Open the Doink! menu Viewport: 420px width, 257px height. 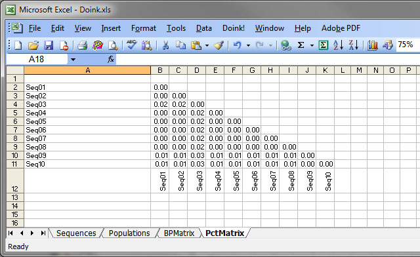click(234, 28)
